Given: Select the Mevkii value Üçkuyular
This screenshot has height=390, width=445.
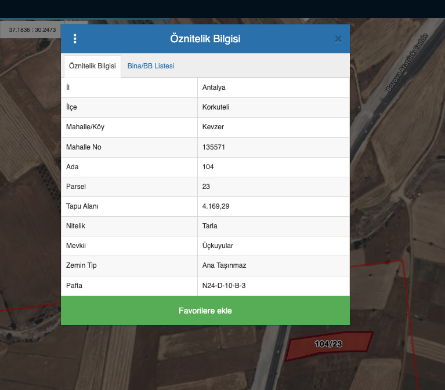Looking at the screenshot, I should point(218,246).
